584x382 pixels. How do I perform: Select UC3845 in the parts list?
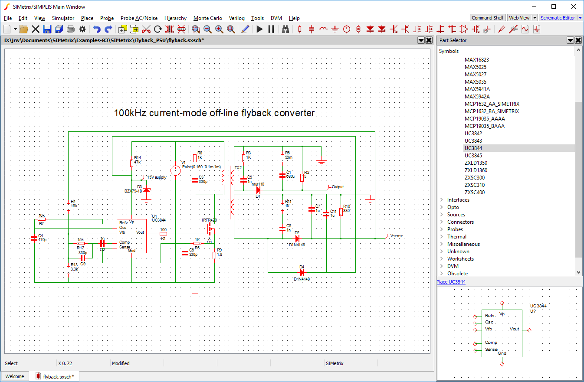[473, 155]
